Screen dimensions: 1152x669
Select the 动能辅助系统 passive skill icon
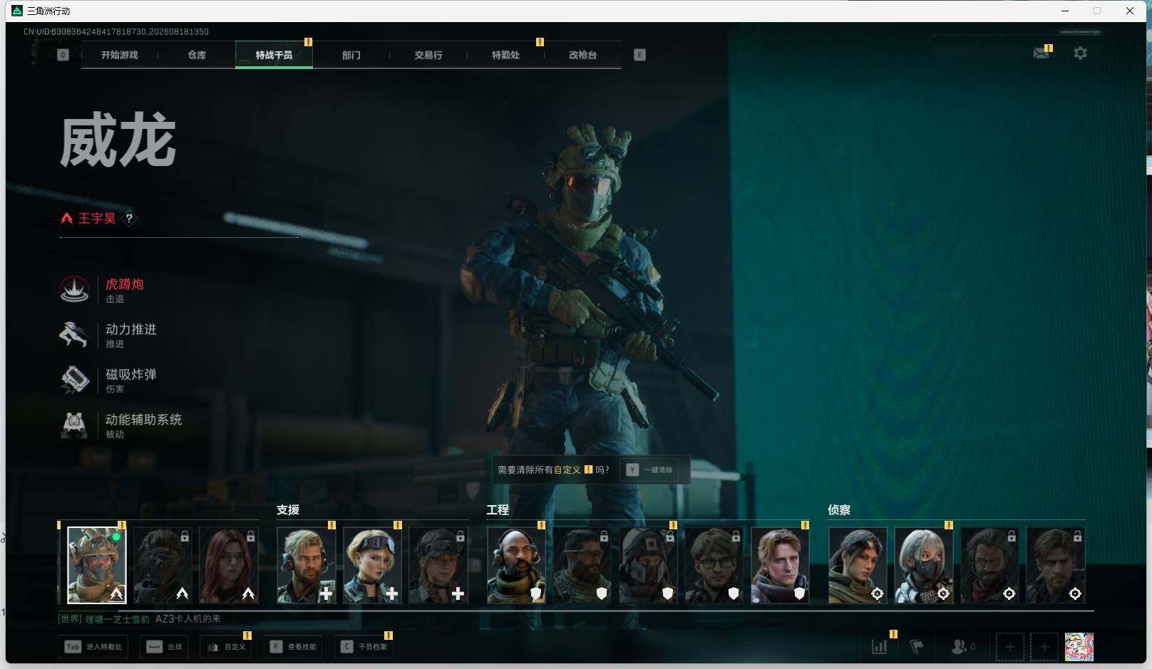click(74, 425)
